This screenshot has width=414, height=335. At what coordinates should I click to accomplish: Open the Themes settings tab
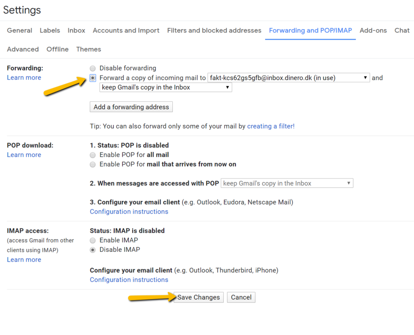click(x=89, y=49)
